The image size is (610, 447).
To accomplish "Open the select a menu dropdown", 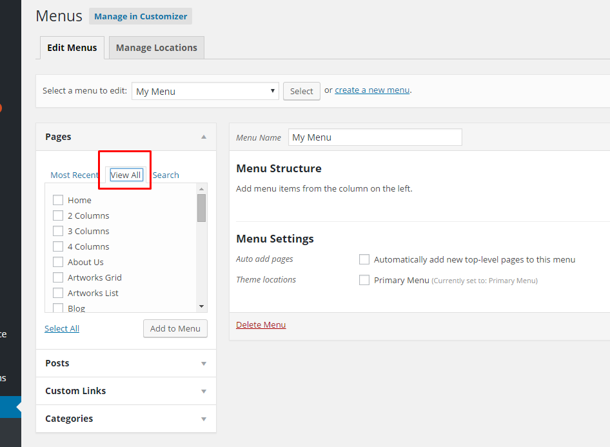I will click(206, 91).
